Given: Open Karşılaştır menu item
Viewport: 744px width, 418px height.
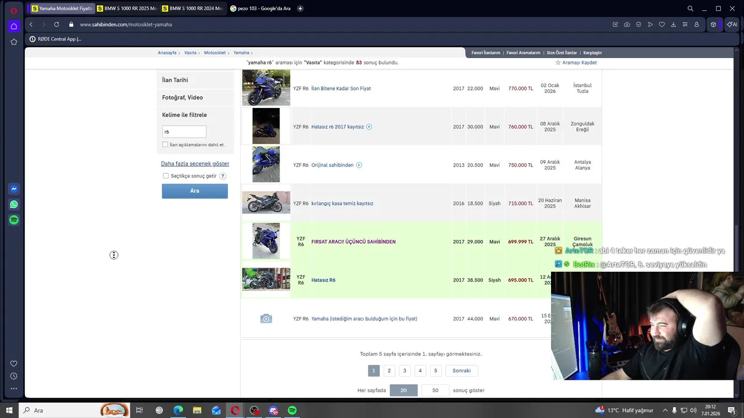Looking at the screenshot, I should click(x=593, y=53).
